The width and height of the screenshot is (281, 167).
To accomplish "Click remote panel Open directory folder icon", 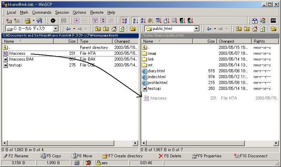I will point(273,29).
